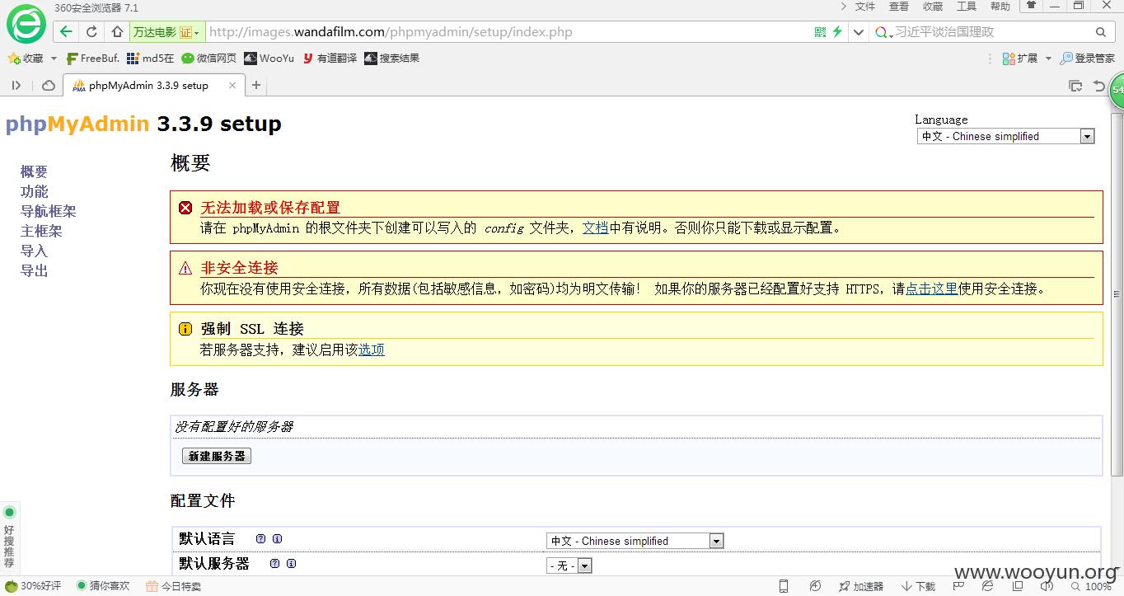Go to 导出 in left navigation
The width and height of the screenshot is (1124, 596).
(x=34, y=270)
